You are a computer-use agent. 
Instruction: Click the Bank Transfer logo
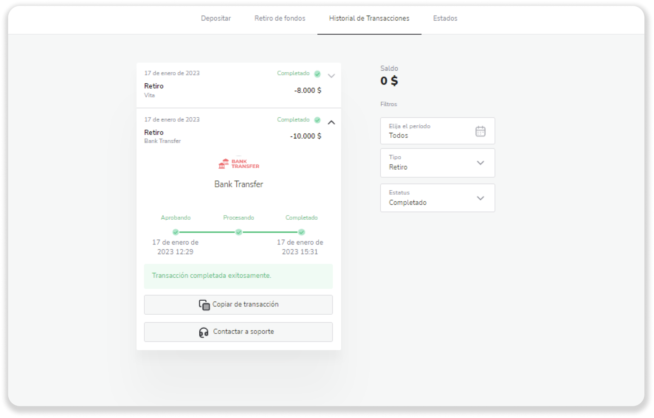click(x=239, y=164)
